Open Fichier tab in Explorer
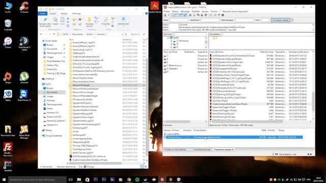The image size is (326, 183). click(42, 14)
